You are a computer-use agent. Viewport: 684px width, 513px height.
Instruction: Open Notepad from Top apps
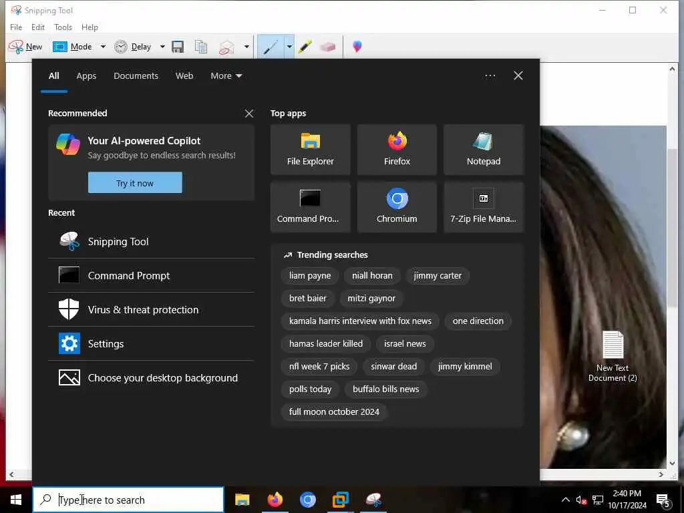pos(484,150)
